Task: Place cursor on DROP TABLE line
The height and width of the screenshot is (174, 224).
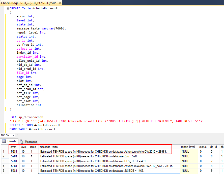Action: (32, 129)
